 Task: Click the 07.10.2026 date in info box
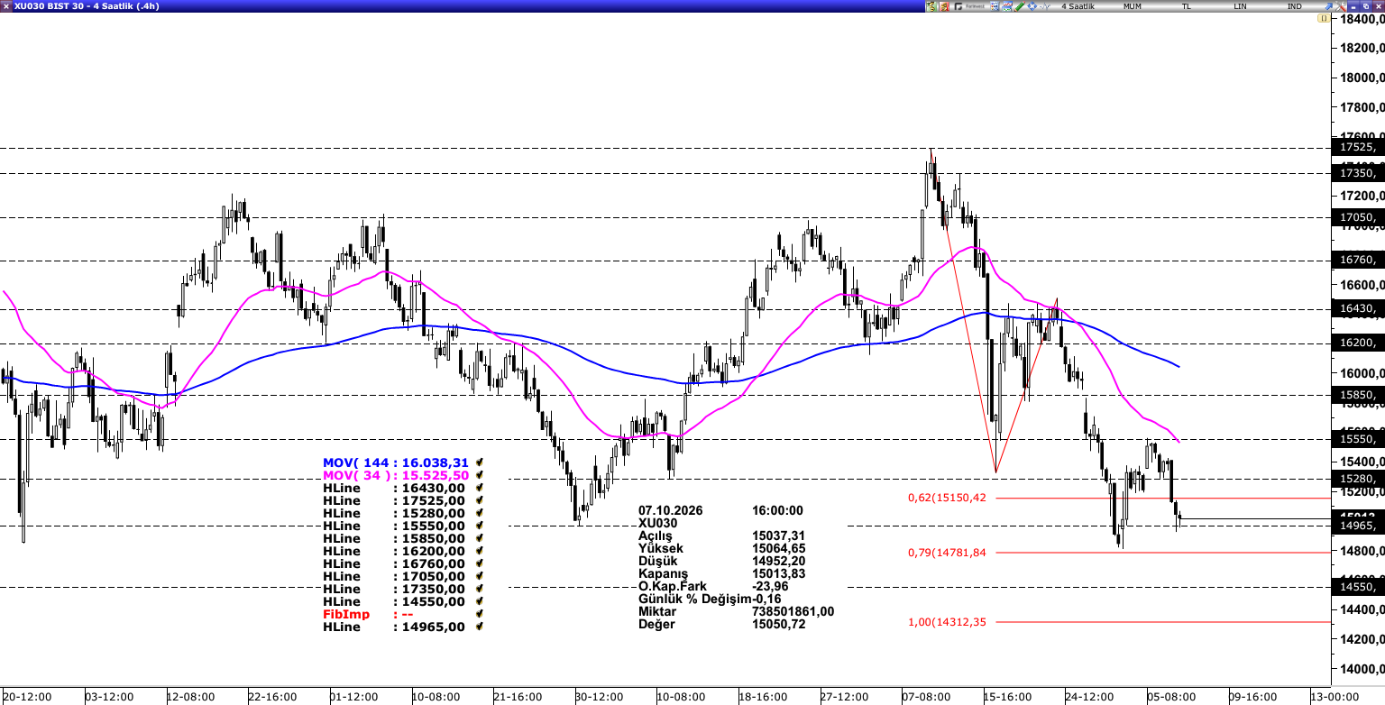click(x=670, y=510)
